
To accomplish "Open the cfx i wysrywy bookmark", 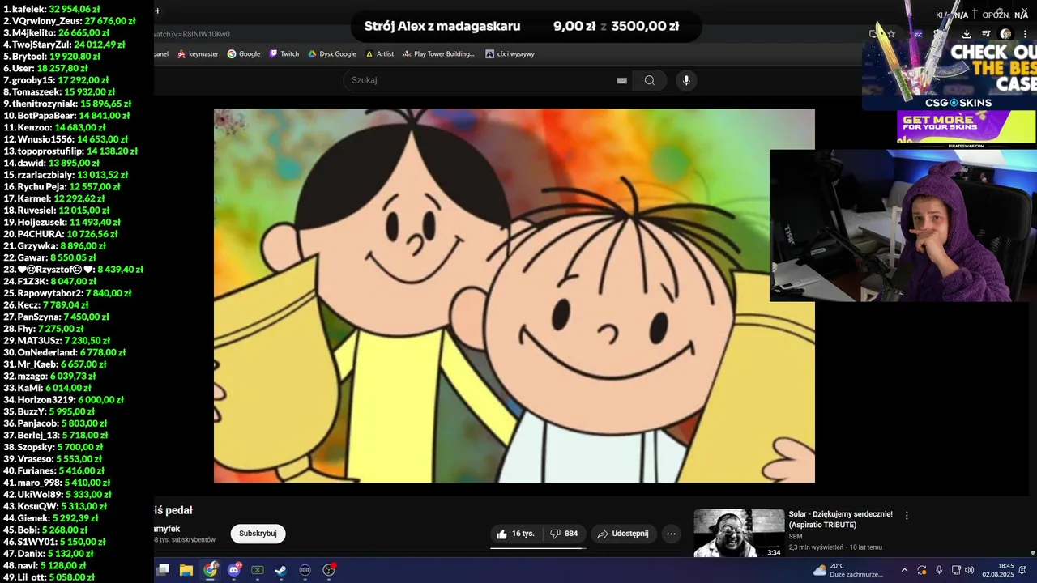I will [x=510, y=54].
